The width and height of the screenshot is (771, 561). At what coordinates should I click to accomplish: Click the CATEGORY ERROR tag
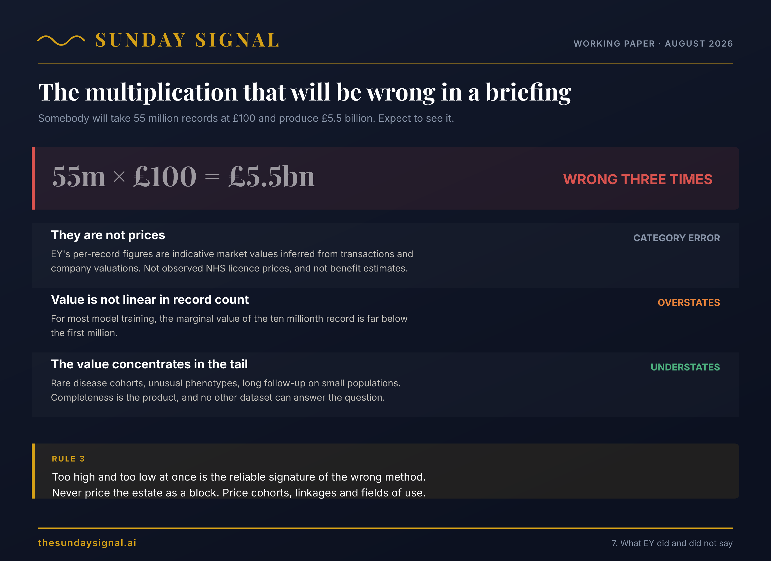point(676,238)
